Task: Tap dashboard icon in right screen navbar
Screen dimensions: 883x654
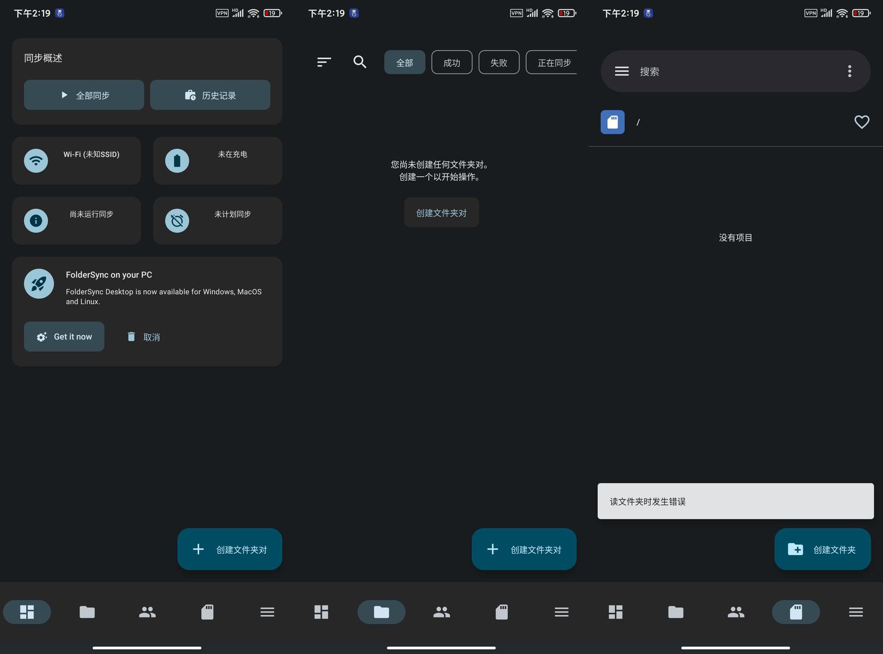Action: click(x=616, y=612)
